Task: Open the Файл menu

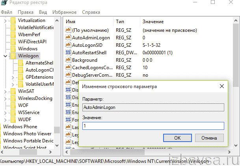Action: coord(7,12)
